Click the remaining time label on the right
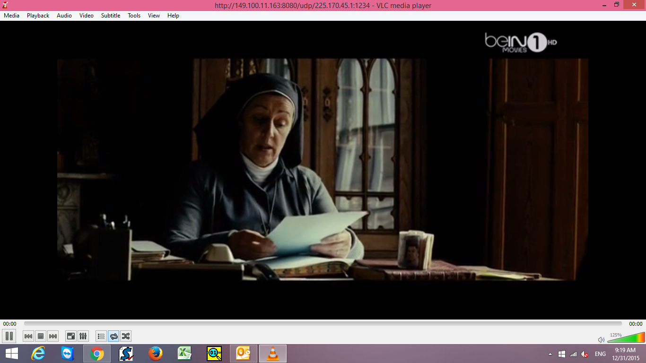The image size is (646, 363). [636, 324]
